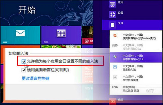Click the Microsoft Pinyin M icon
The width and height of the screenshot is (163, 105).
click(115, 77)
